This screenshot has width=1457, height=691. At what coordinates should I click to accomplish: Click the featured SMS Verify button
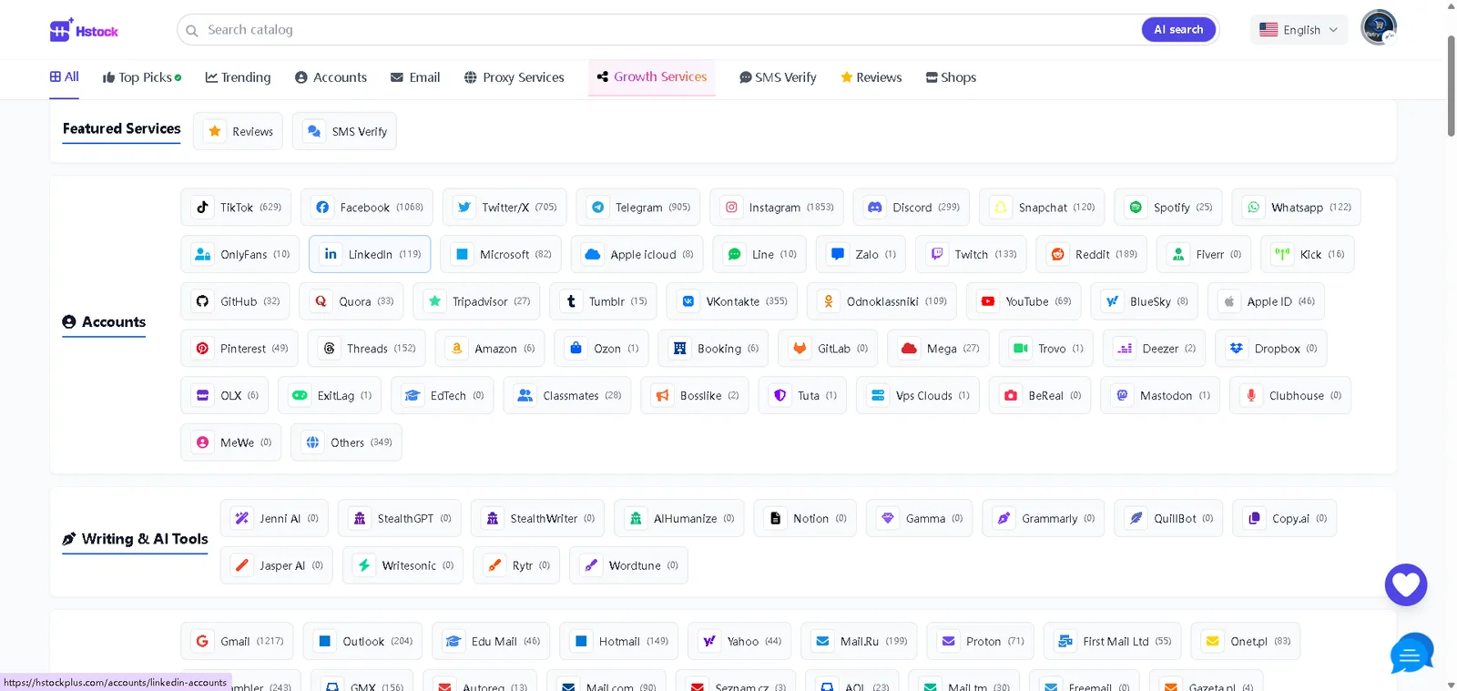pos(344,131)
